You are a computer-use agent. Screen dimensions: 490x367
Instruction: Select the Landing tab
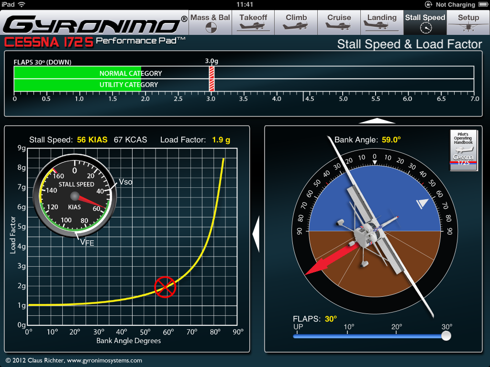[x=382, y=22]
